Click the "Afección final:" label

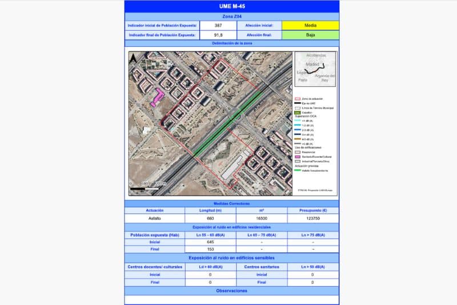[x=259, y=35]
